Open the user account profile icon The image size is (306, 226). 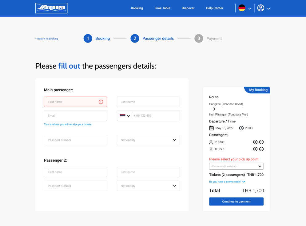tap(261, 8)
